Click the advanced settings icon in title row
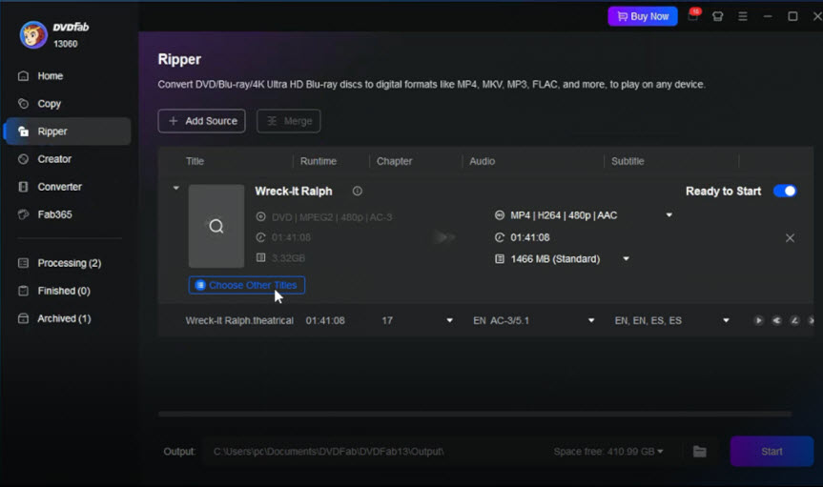The image size is (823, 487). pos(776,320)
